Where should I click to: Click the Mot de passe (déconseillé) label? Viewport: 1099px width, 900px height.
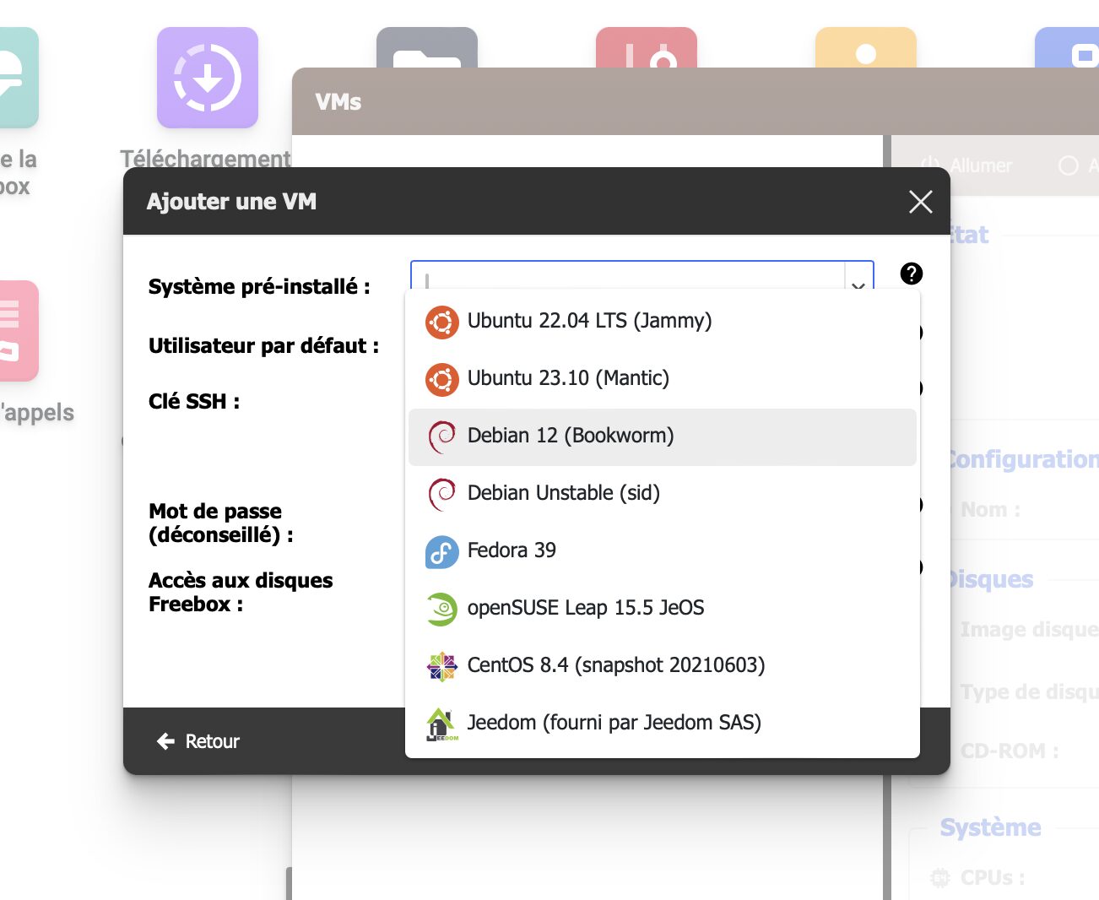(x=221, y=523)
